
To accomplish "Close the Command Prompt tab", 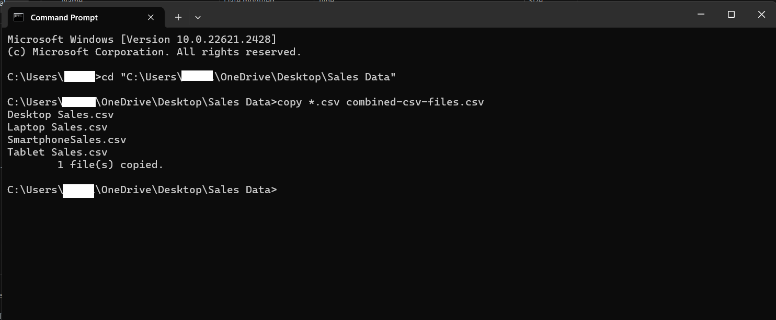I will [x=151, y=17].
